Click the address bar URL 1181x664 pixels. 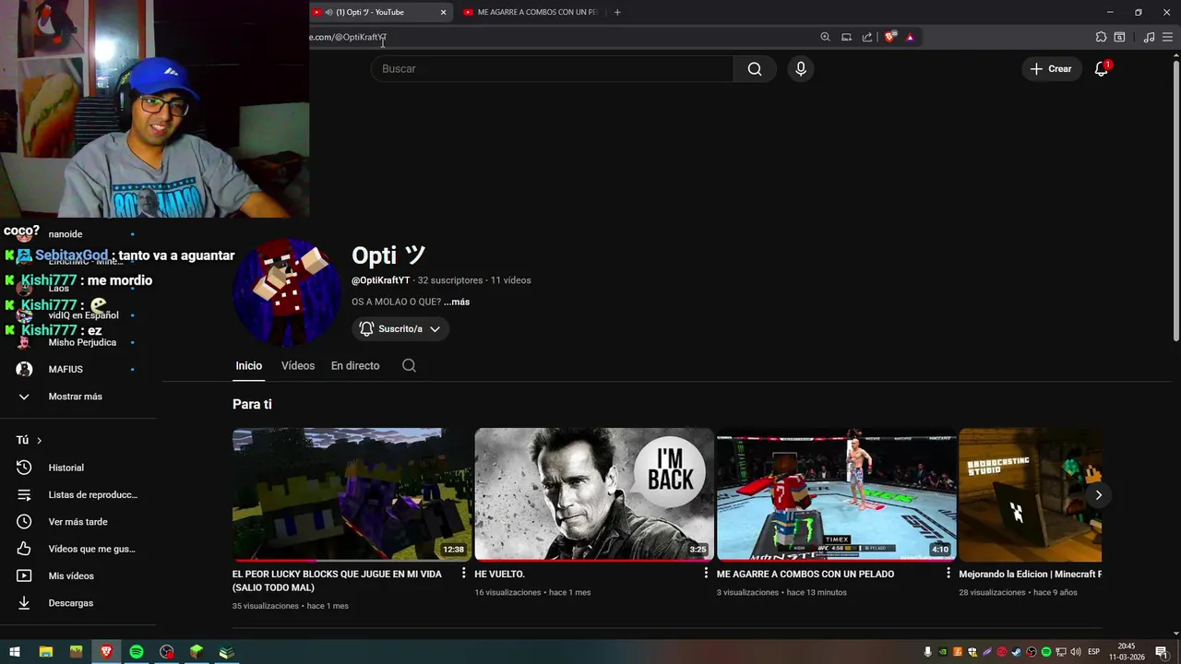pos(348,37)
